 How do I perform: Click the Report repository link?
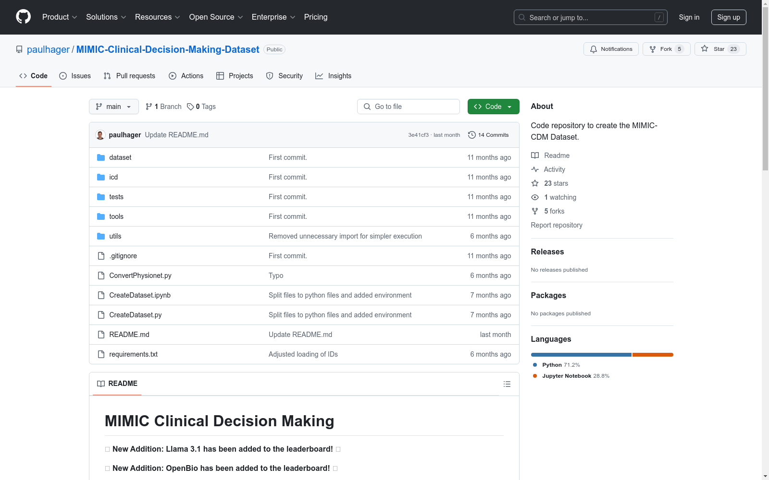tap(557, 225)
